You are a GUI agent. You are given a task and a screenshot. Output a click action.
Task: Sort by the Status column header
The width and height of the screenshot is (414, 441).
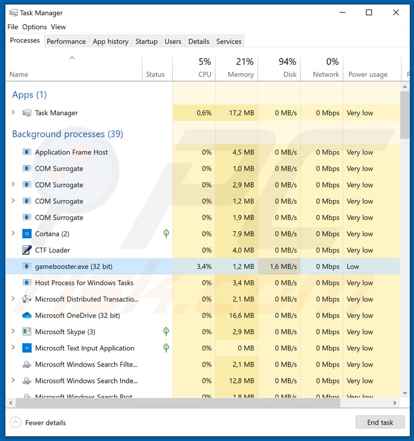(x=157, y=68)
